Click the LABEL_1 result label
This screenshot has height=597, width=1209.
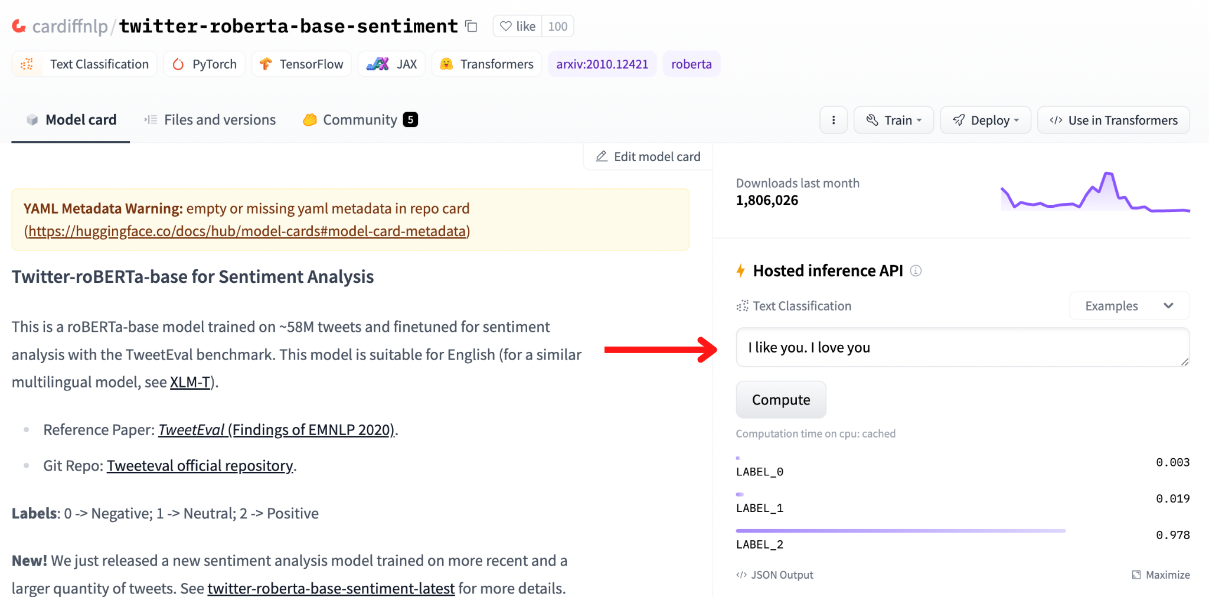(760, 508)
